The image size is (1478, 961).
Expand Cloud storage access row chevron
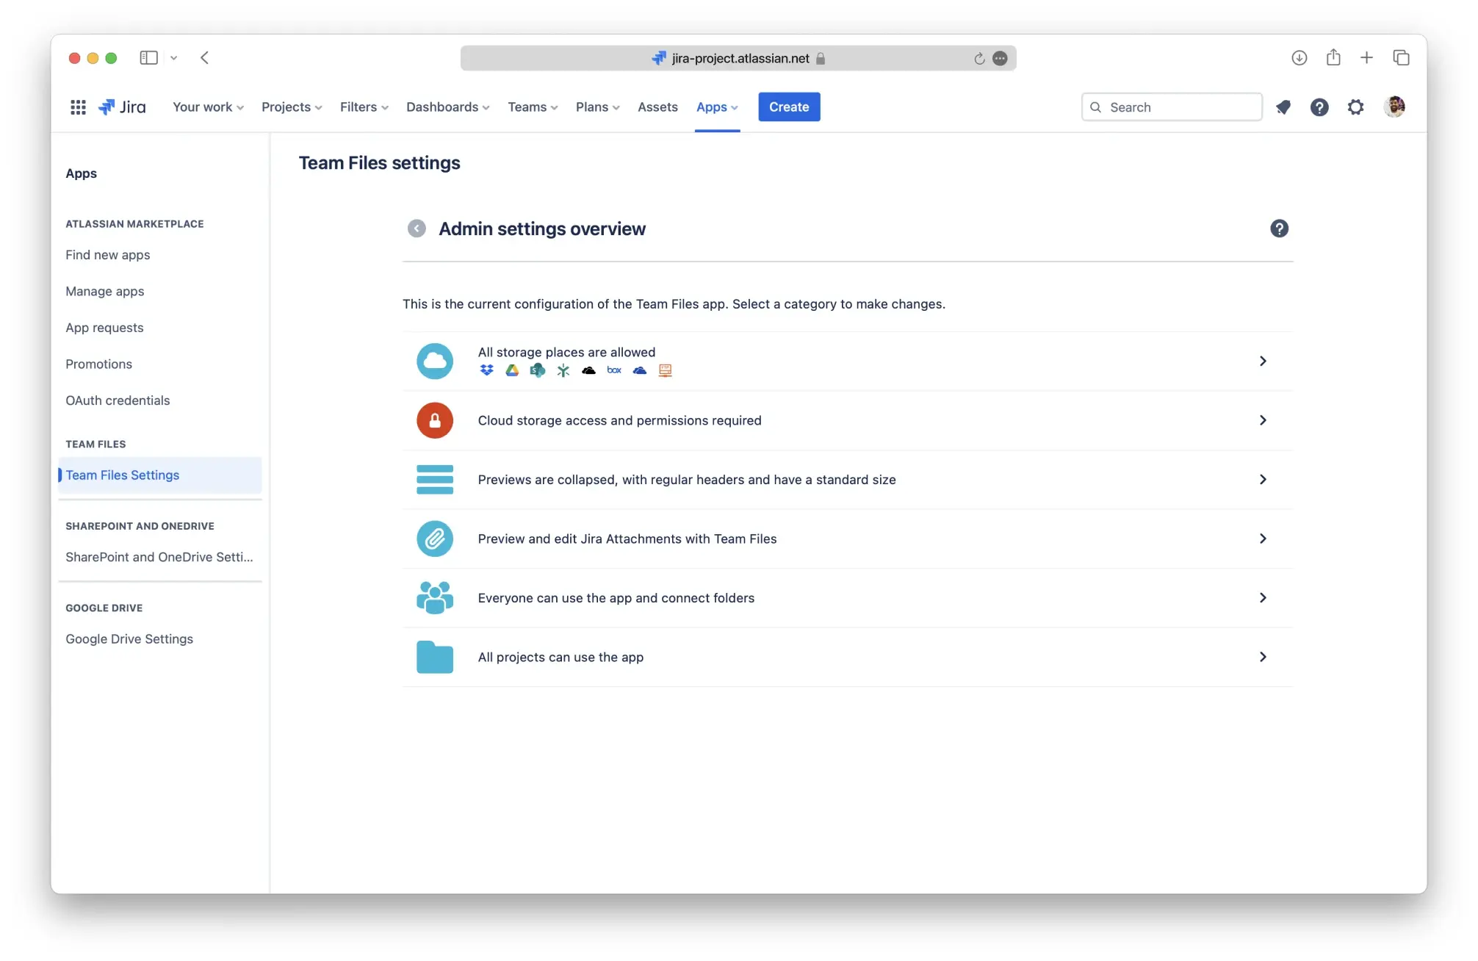pos(1263,420)
